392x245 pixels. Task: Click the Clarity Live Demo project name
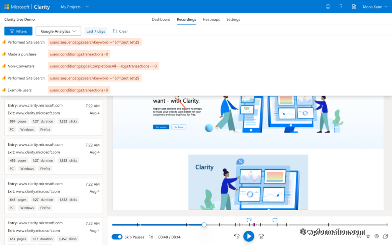click(20, 19)
